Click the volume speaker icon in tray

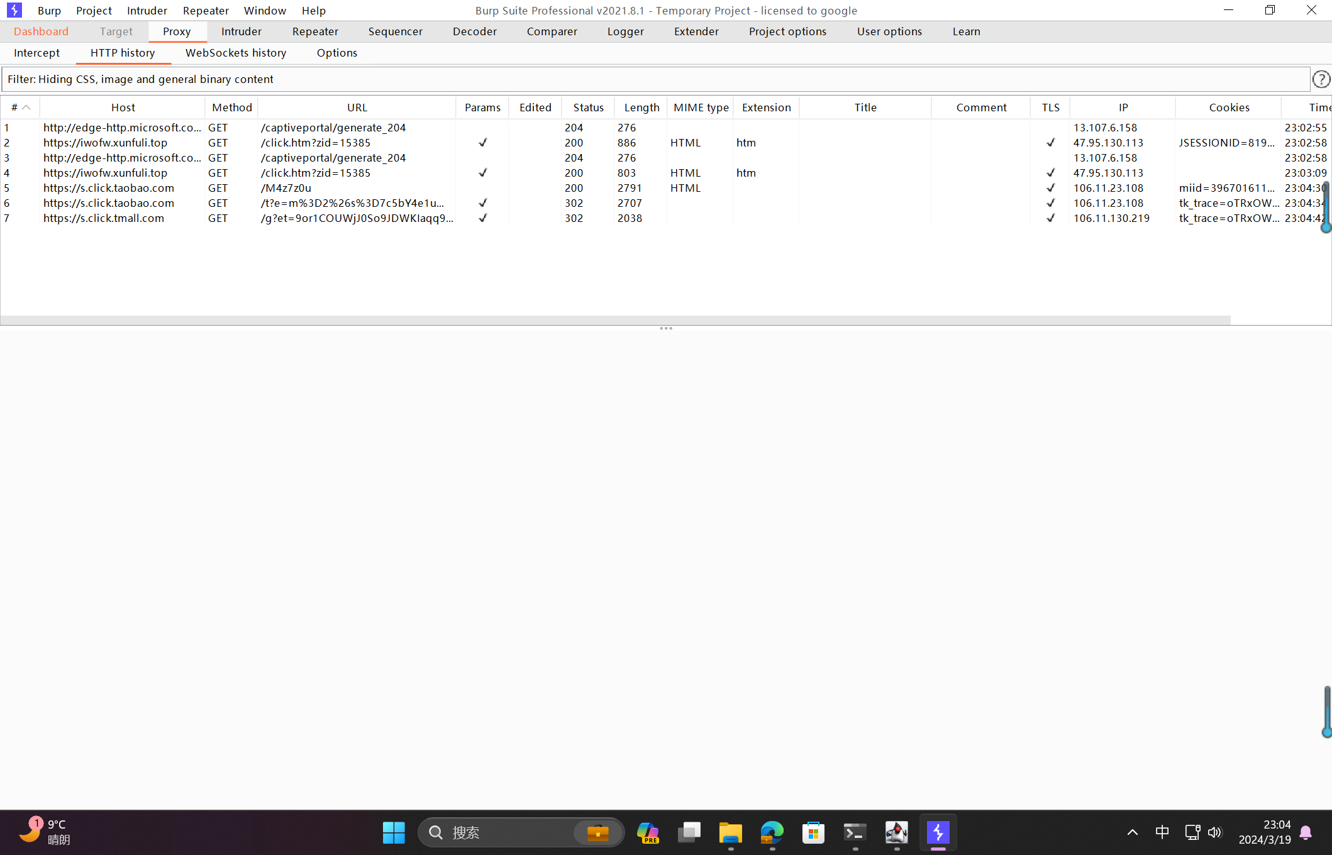click(x=1214, y=832)
